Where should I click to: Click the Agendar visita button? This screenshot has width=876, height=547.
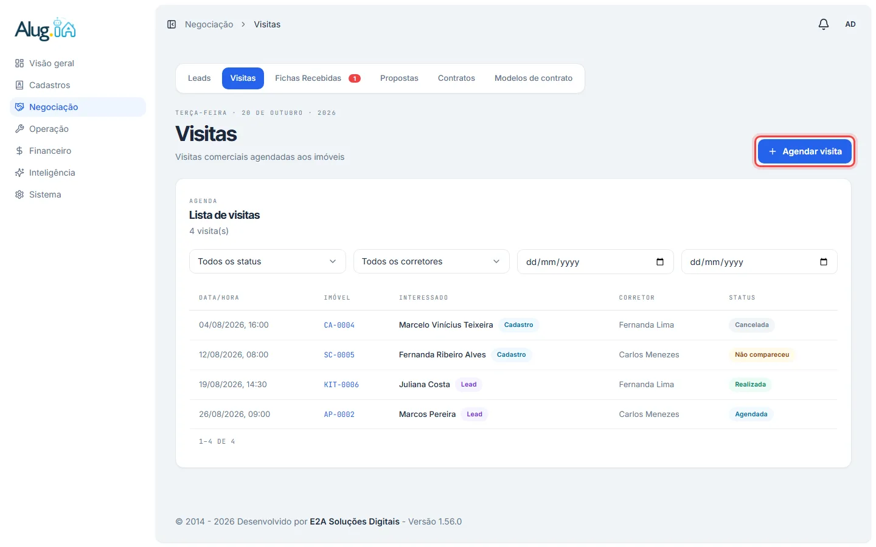pos(804,151)
